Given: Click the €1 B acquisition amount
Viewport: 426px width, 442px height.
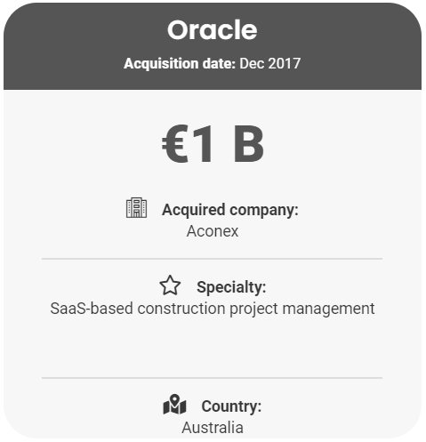Looking at the screenshot, I should [x=213, y=144].
